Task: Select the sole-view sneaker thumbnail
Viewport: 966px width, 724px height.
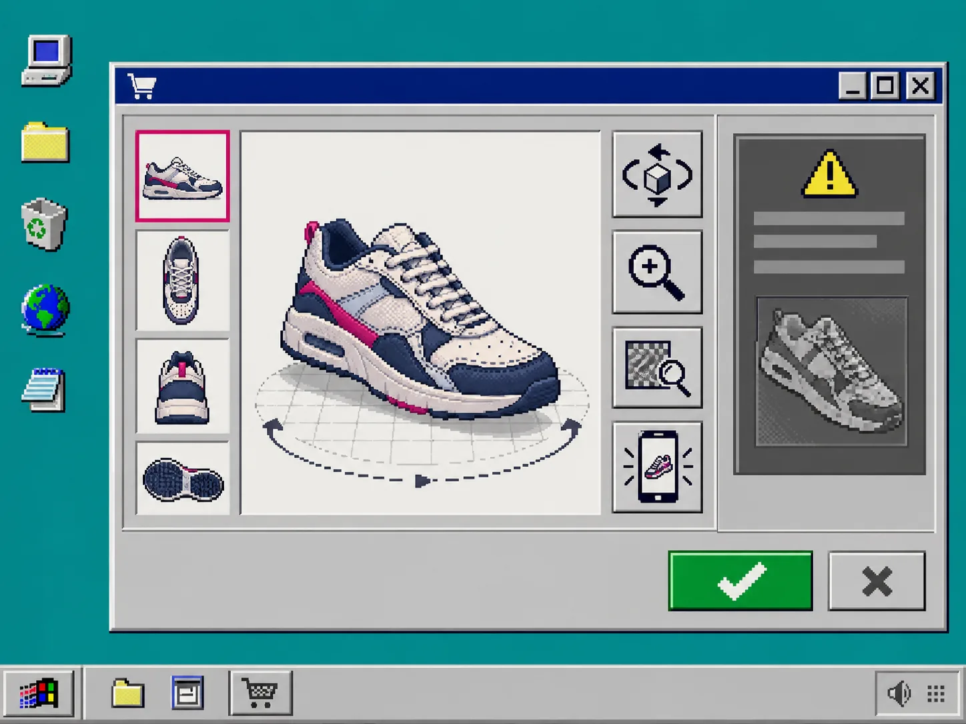Action: 182,478
